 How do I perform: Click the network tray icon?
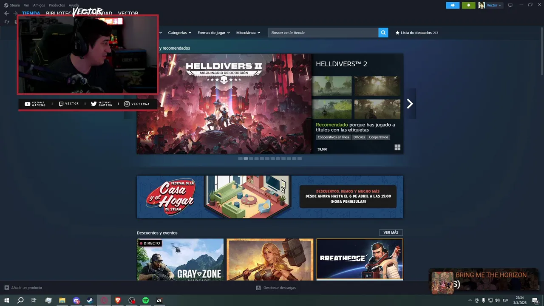[490, 300]
